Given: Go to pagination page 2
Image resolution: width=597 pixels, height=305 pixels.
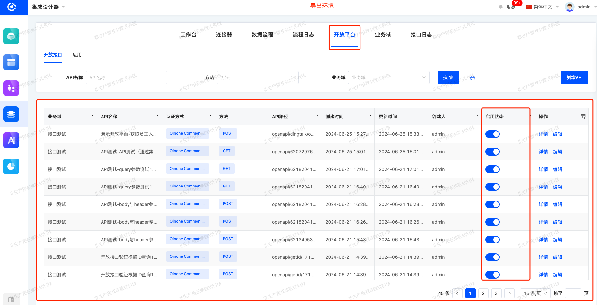Looking at the screenshot, I should [x=483, y=293].
